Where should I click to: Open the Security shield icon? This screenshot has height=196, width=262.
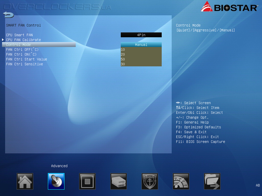click(x=150, y=181)
